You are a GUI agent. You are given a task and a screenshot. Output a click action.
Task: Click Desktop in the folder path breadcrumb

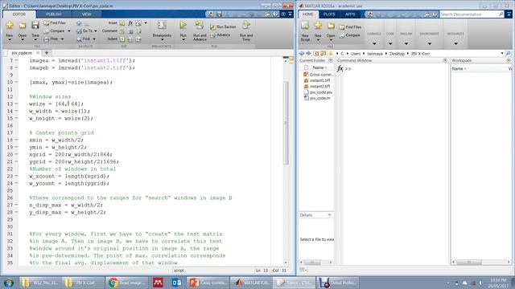coord(397,54)
